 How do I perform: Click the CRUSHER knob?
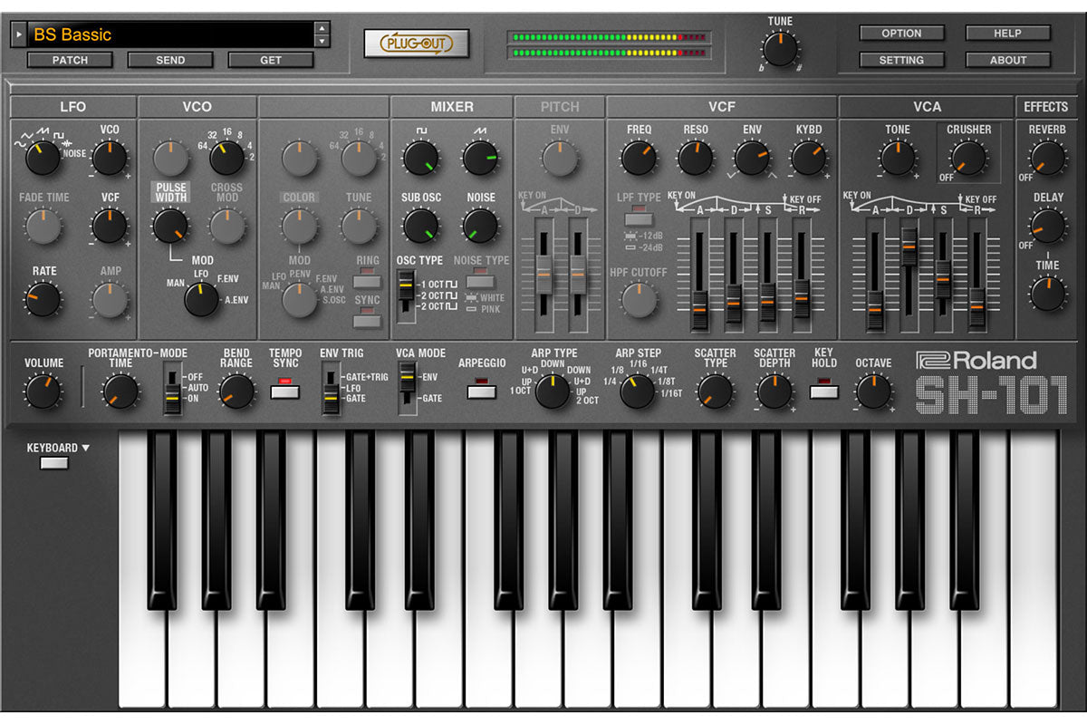pyautogui.click(x=968, y=158)
